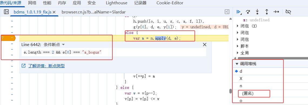308x105 pixels.
Task: Select the browser.cn.js Slardar file tab
Action: (x=93, y=12)
